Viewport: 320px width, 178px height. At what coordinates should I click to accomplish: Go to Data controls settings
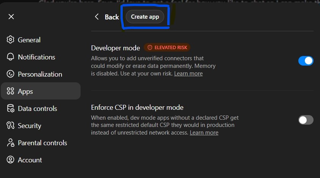[41, 108]
